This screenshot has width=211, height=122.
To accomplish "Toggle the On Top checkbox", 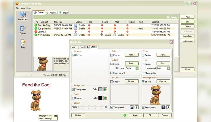I will point(73,55).
